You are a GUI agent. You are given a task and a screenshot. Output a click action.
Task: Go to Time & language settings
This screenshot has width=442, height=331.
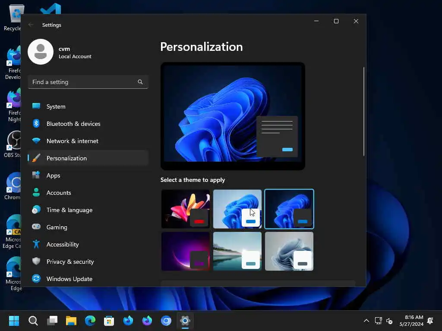pos(88,210)
